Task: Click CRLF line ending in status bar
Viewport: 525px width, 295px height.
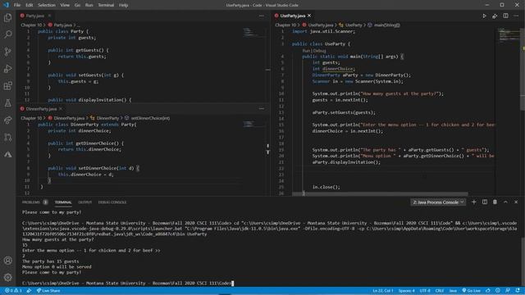Action: 440,291
